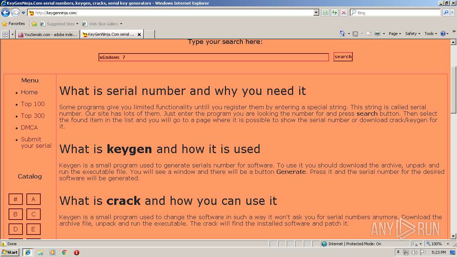Click Internet Explorer taskbar icon
The width and height of the screenshot is (457, 257).
[27, 252]
